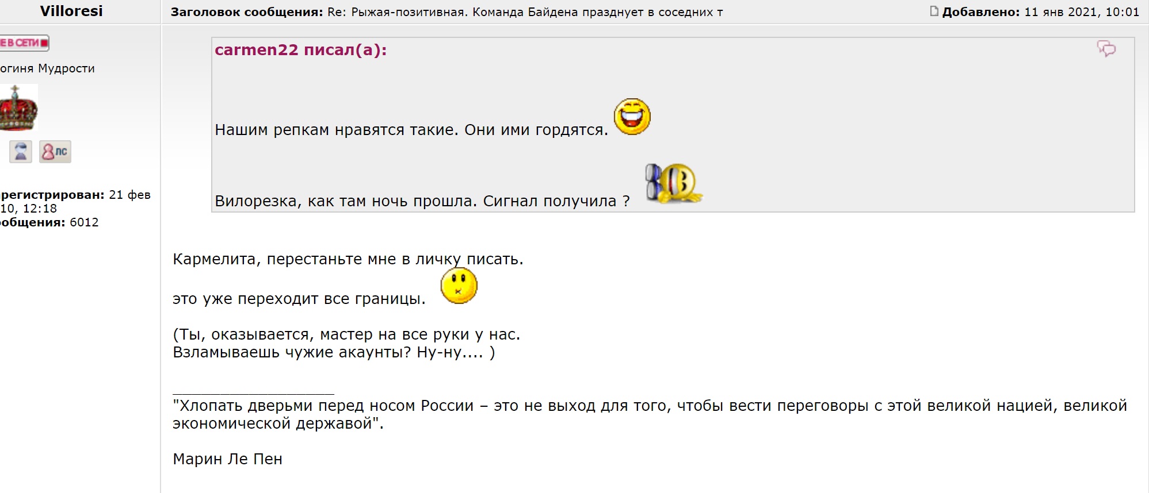The width and height of the screenshot is (1149, 493).
Task: Open Villoresi's user profile icon
Action: coord(21,152)
